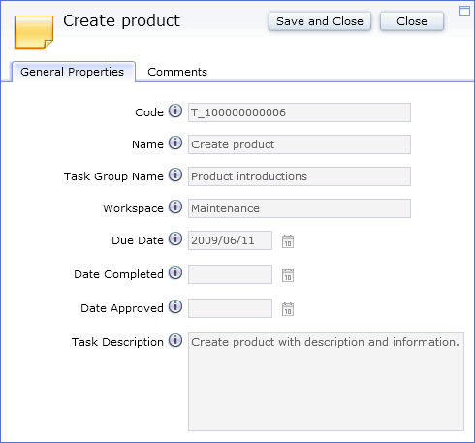Click the info icon next to Code

[x=175, y=111]
